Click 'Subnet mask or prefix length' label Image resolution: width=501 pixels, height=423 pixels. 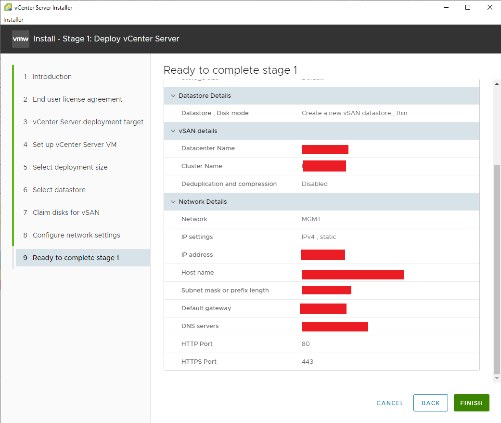(225, 291)
